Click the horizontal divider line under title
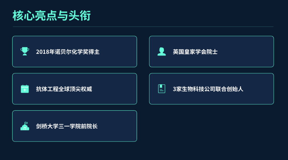Screen dimensions: 288x160 tap(143, 27)
